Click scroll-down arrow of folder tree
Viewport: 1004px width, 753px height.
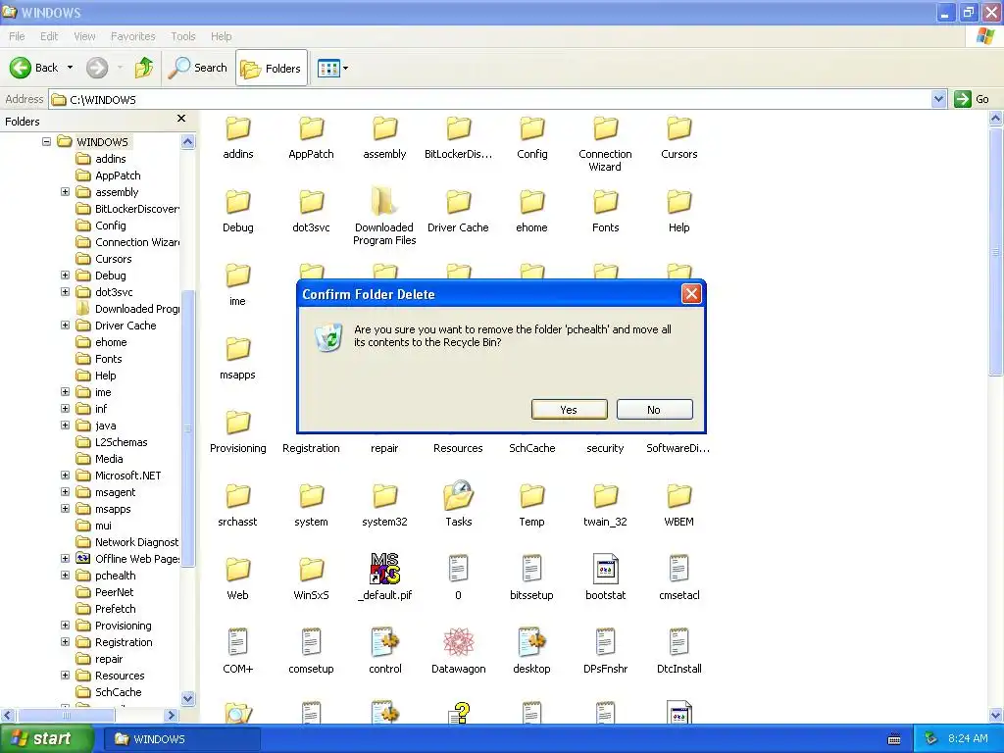(187, 698)
